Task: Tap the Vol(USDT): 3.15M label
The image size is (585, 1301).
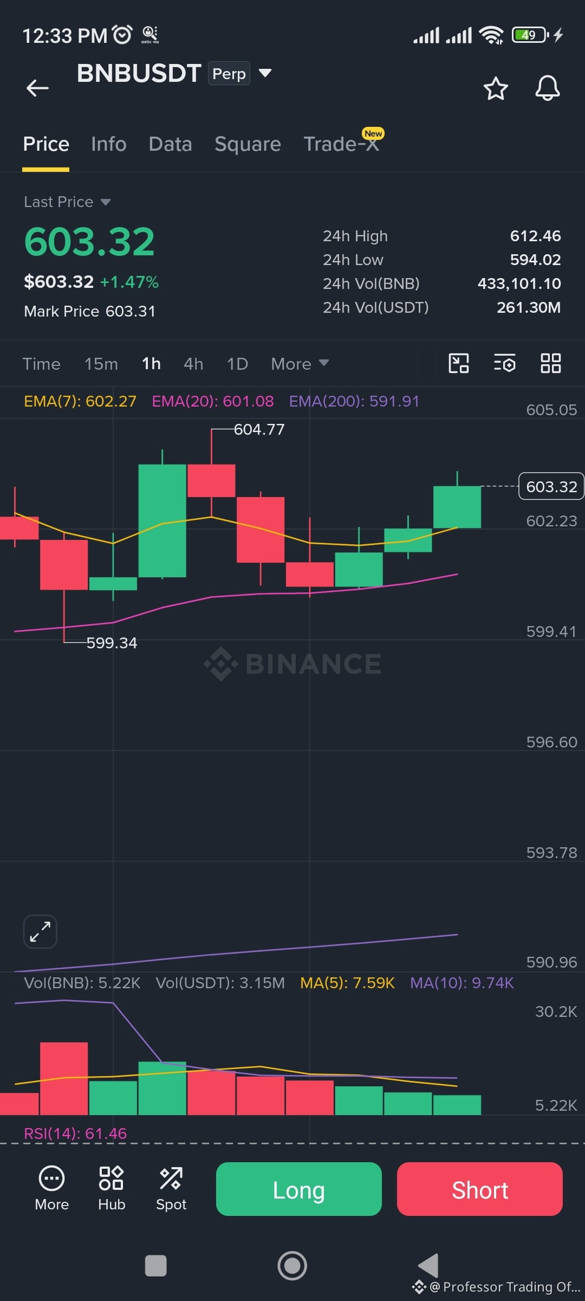Action: 220,983
